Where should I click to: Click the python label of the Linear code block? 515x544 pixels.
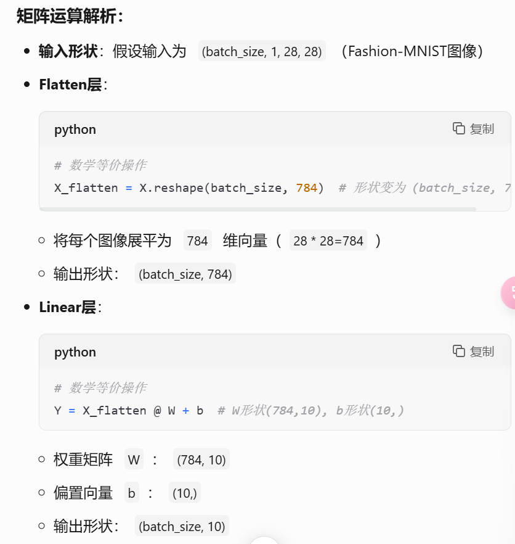click(75, 352)
